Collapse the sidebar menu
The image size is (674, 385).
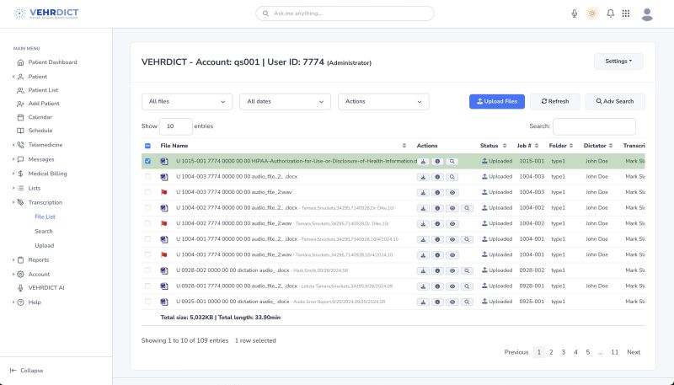coord(27,371)
